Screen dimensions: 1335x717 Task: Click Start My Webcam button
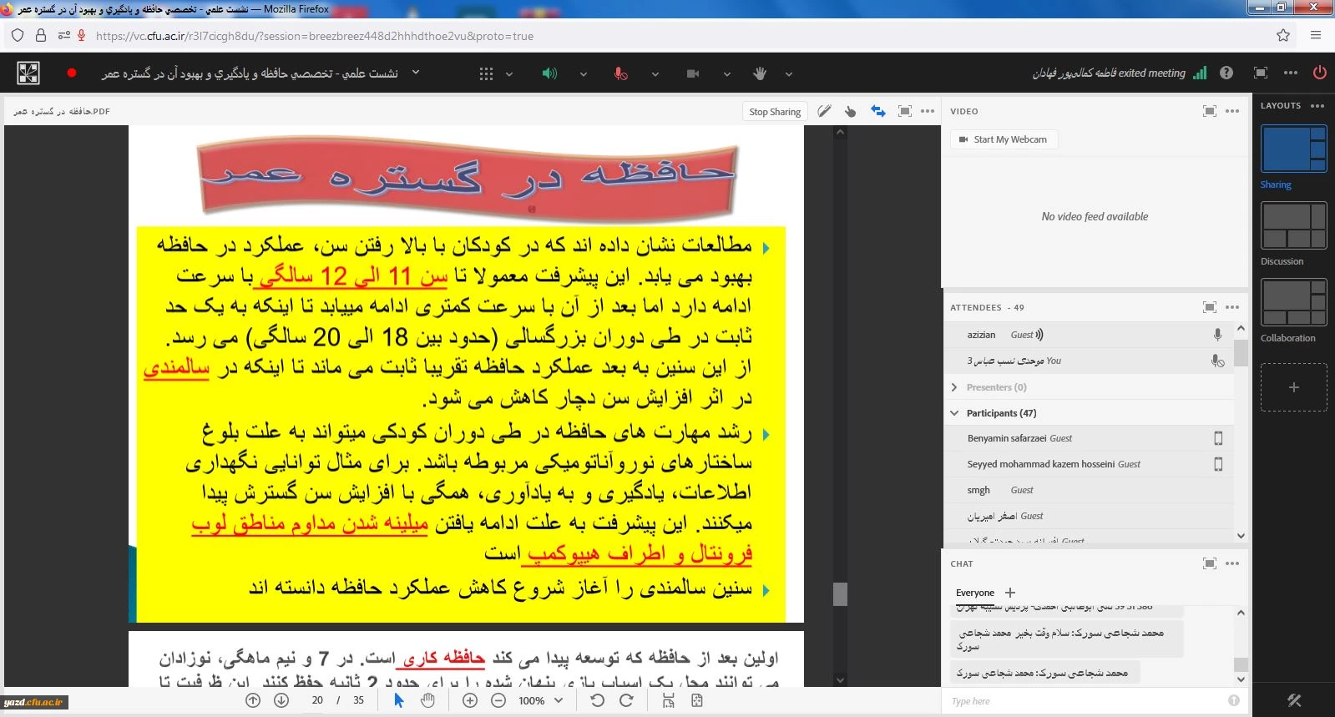coord(1004,139)
